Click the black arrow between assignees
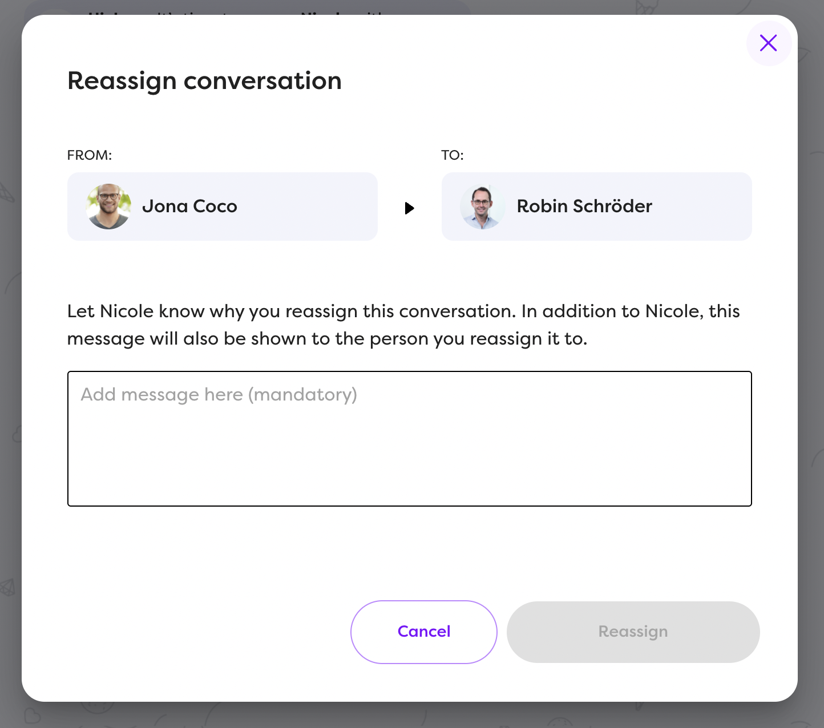This screenshot has height=728, width=824. 409,208
